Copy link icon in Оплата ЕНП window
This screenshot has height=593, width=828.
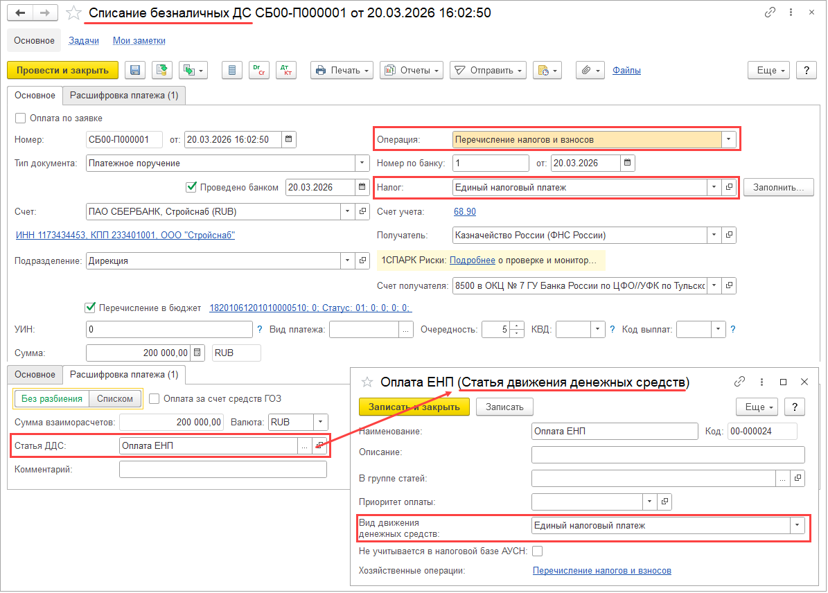pyautogui.click(x=740, y=381)
